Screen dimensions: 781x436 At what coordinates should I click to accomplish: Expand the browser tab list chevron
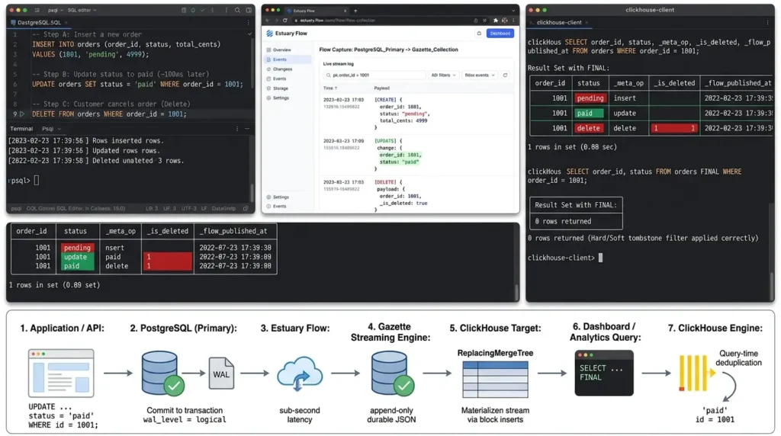513,11
